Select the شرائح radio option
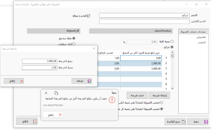This screenshot has width=211, height=132. pyautogui.click(x=172, y=47)
